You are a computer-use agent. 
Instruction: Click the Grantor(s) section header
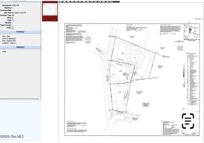(20, 32)
